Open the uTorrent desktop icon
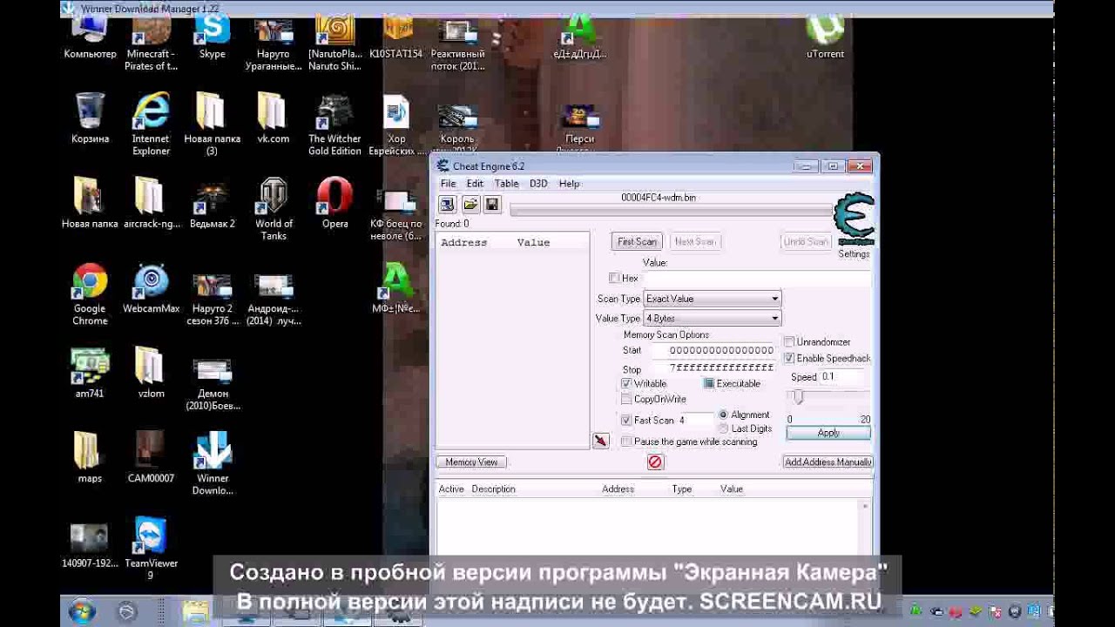The image size is (1115, 627). (x=825, y=37)
